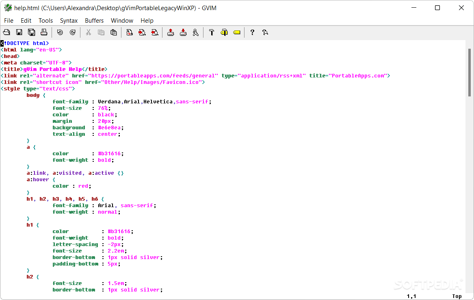The height and width of the screenshot is (300, 474).
Task: Cut the selection using the scissors icon
Action: 88,32
